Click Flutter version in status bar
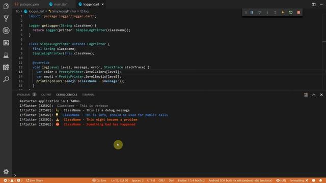Viewport: 326px width, 183px height. tap(192, 180)
